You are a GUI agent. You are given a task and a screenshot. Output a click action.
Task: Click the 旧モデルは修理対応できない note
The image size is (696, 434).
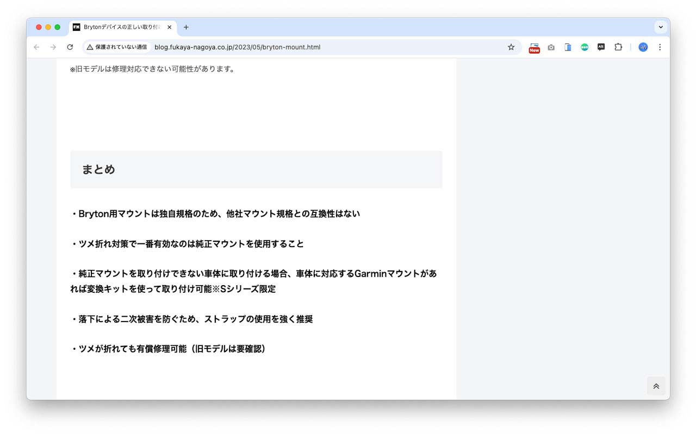point(152,69)
